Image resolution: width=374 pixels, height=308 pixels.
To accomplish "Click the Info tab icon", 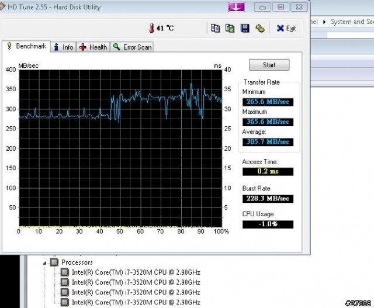I will (56, 47).
